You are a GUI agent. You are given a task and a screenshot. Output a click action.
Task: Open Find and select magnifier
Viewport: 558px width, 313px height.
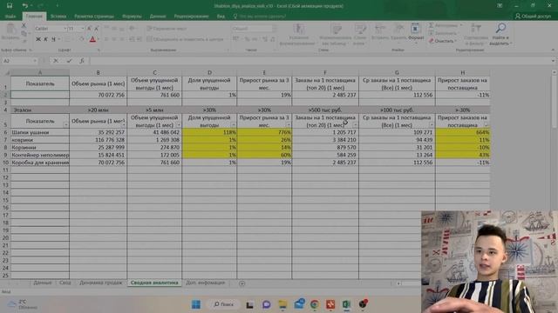tap(500, 35)
